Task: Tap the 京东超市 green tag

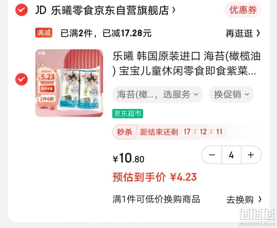Action: point(127,113)
